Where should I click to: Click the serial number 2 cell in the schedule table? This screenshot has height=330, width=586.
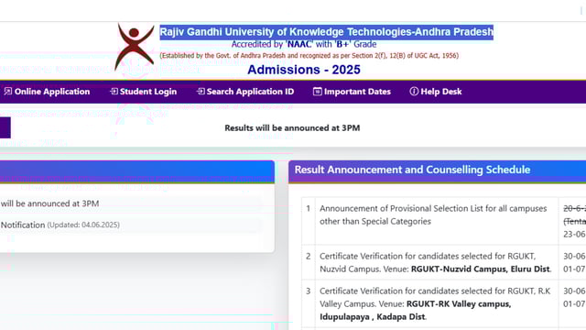click(309, 262)
